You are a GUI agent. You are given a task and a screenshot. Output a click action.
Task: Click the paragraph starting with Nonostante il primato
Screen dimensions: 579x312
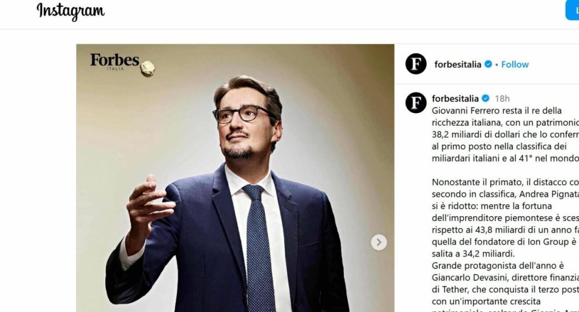pyautogui.click(x=505, y=218)
